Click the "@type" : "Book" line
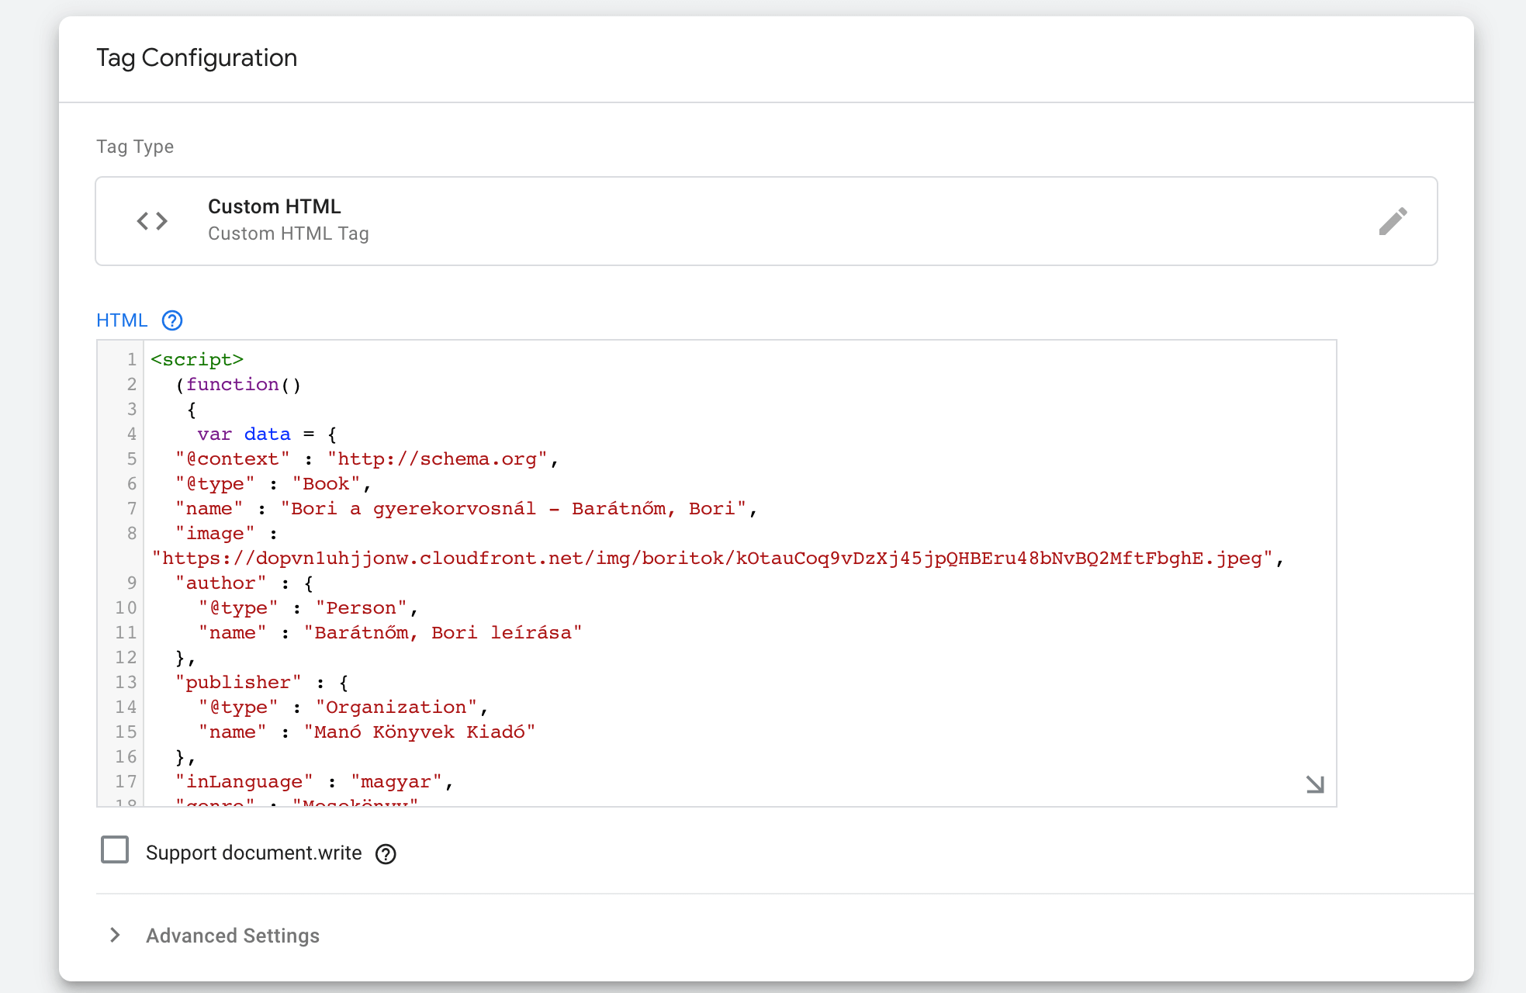The height and width of the screenshot is (993, 1526). (273, 484)
